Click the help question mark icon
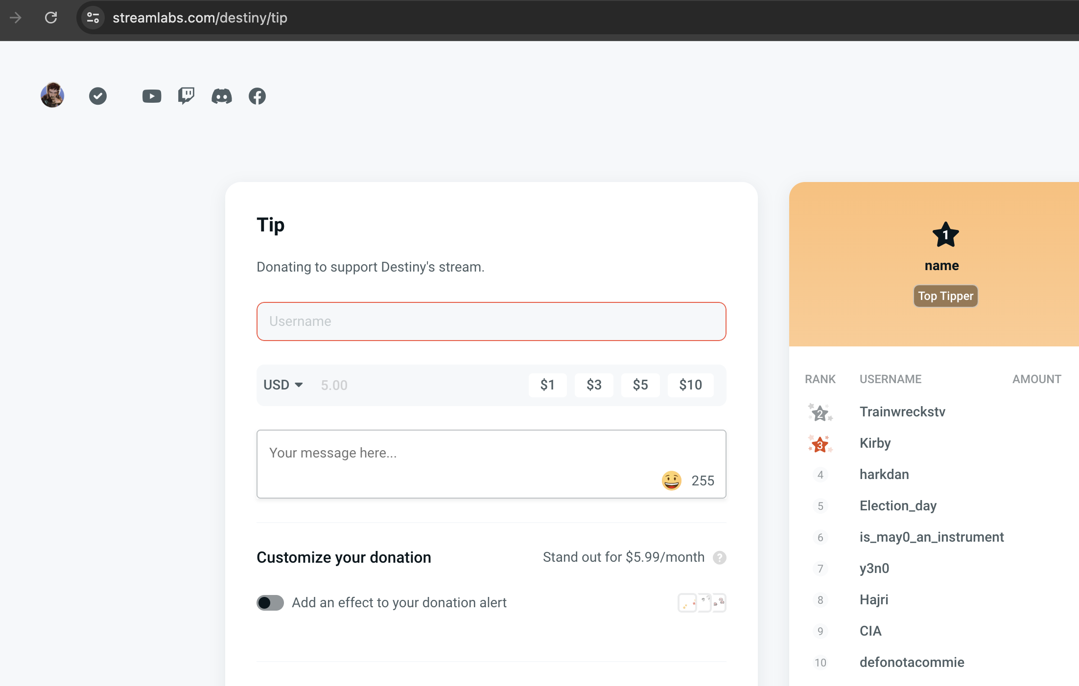The image size is (1079, 686). tap(720, 557)
